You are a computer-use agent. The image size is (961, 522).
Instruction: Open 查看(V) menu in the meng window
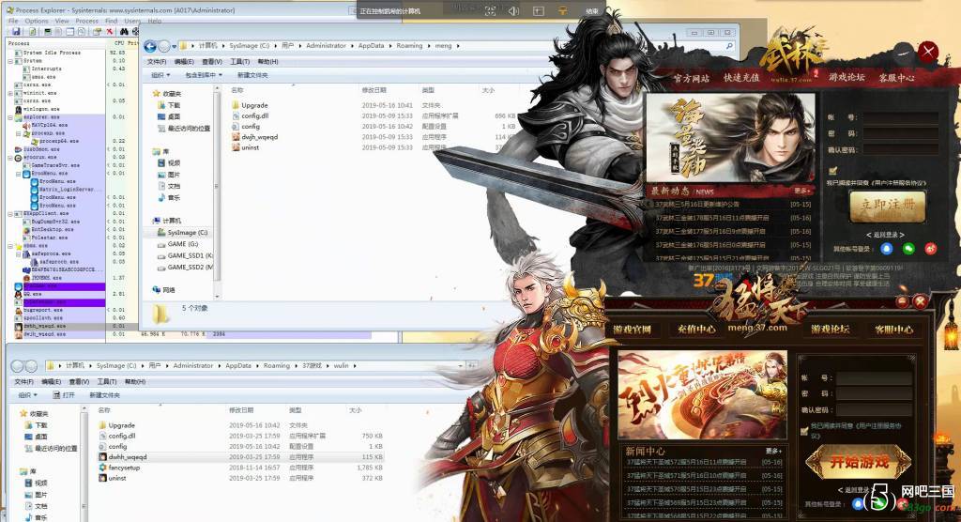pyautogui.click(x=212, y=62)
